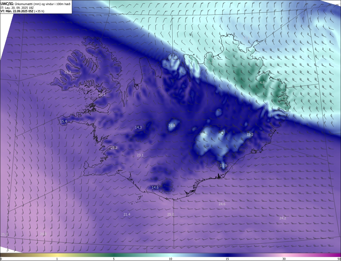The height and width of the screenshot is (261, 341).
Task: Click the 24.6 value over the sea
Action: (x=222, y=204)
